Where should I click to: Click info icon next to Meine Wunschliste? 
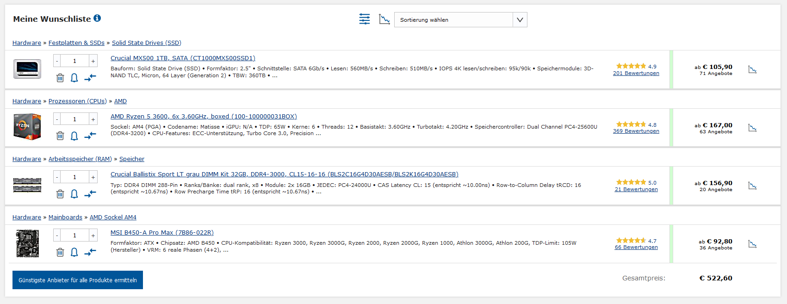click(97, 18)
